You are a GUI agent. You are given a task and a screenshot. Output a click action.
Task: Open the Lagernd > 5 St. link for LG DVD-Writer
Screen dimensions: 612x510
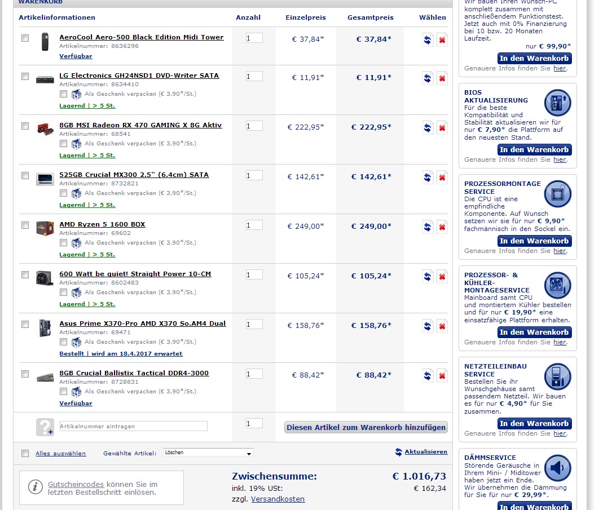pyautogui.click(x=87, y=106)
